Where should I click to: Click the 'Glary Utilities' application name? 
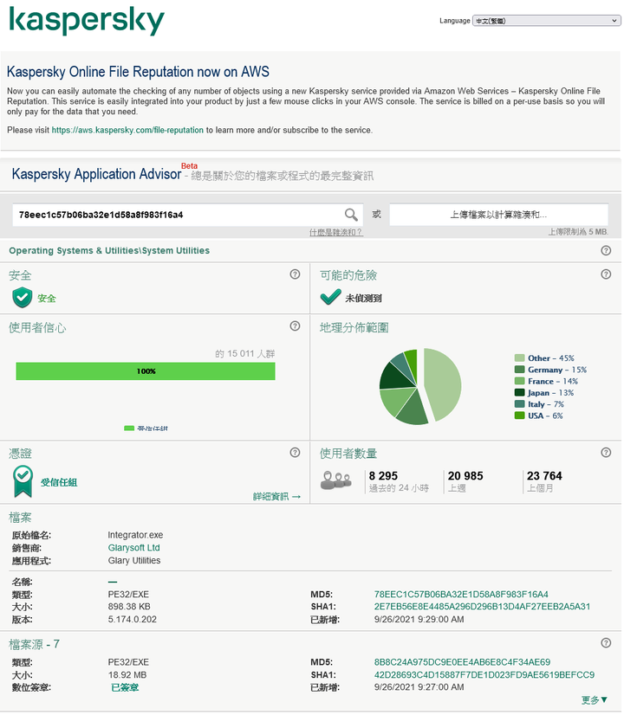[x=134, y=560]
